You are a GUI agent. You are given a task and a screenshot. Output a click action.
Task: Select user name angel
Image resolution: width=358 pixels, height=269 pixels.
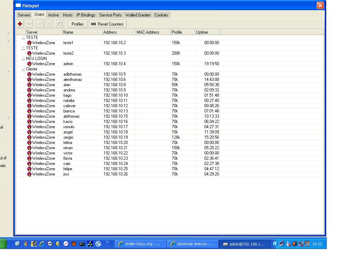point(68,132)
